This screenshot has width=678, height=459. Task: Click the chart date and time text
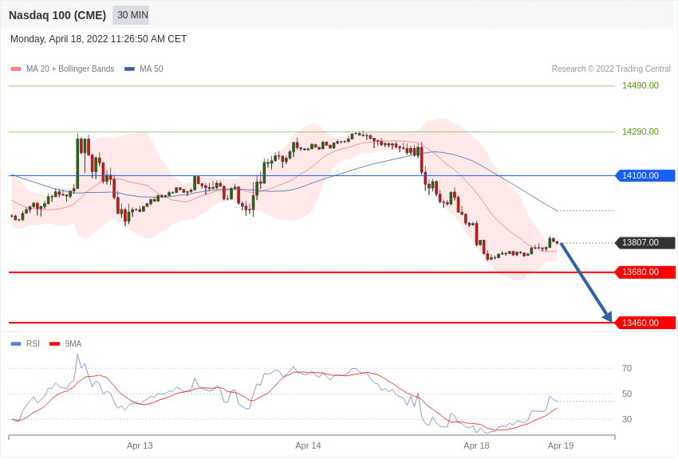pos(98,39)
